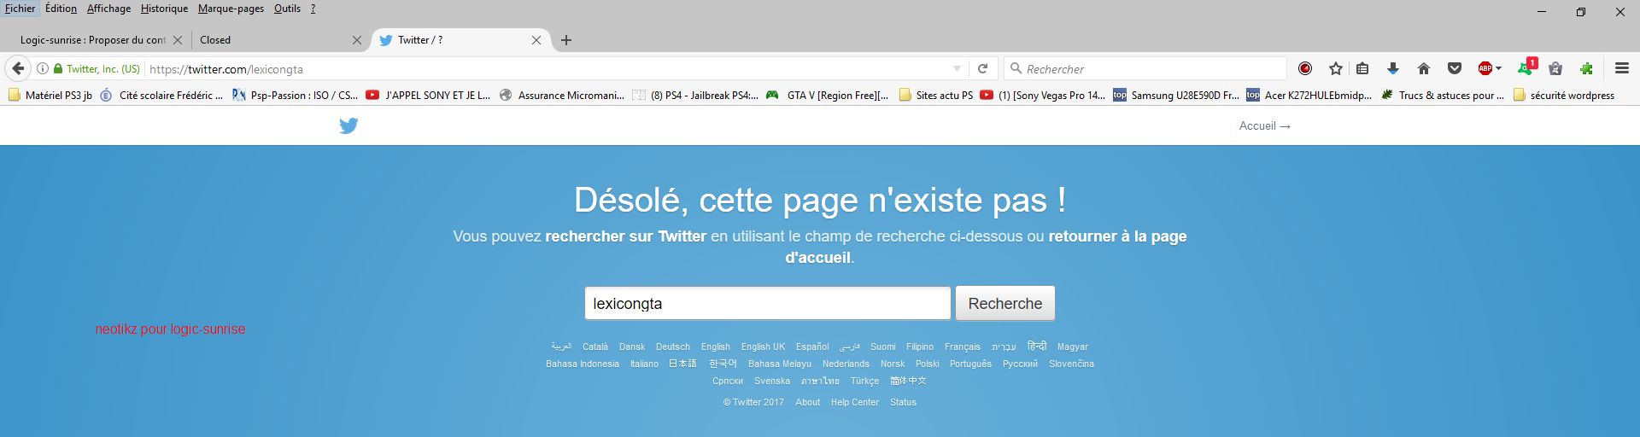
Task: Open the Outils menu
Action: (x=288, y=9)
